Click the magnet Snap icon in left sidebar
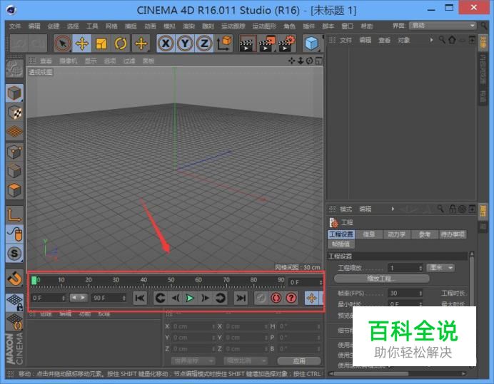 click(x=14, y=279)
